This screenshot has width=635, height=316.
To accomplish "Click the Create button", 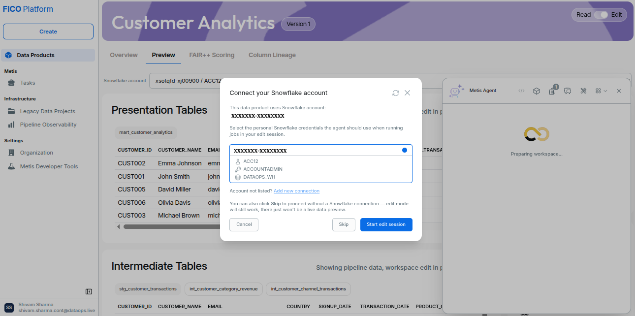I will 48,32.
